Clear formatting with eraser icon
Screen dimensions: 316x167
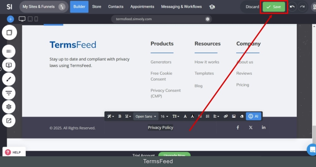[242, 116]
